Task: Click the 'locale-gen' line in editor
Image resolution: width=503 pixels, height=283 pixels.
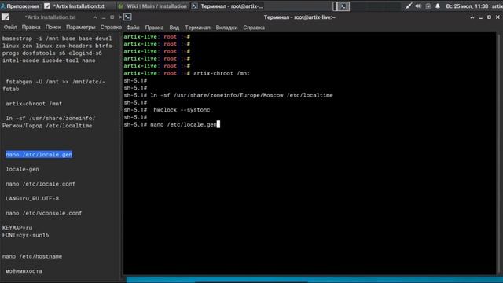Action: click(x=22, y=169)
